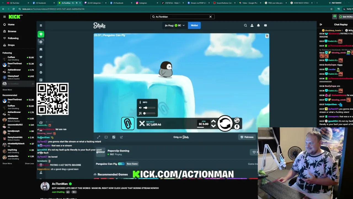The width and height of the screenshot is (353, 199).
Task: Toggle turbo lightning mode
Action: pos(237,127)
